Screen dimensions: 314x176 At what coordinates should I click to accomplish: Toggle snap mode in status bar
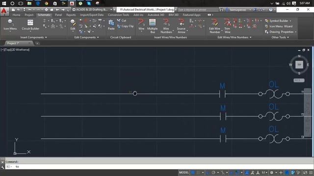tap(198, 173)
